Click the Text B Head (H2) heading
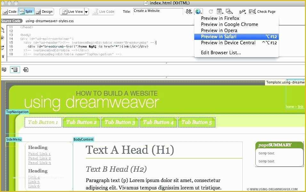Image resolution: width=306 pixels, height=192 pixels. [x=116, y=169]
